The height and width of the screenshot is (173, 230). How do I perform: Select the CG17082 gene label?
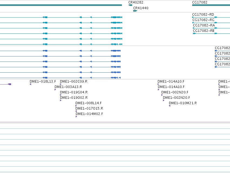click(x=200, y=2)
